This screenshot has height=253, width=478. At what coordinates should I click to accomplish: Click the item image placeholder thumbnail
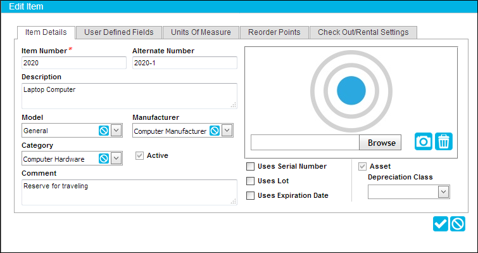[351, 91]
